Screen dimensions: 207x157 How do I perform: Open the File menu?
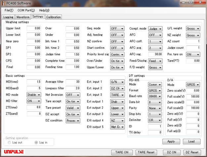(x=9, y=10)
